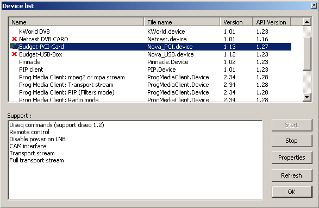
Task: Sort by the File name column header
Action: click(x=182, y=22)
